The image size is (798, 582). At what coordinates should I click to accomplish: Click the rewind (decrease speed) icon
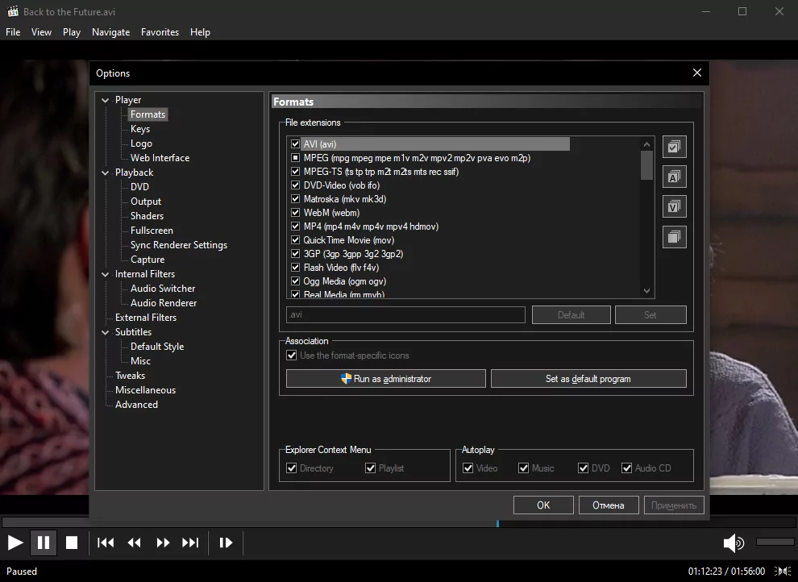coord(135,543)
